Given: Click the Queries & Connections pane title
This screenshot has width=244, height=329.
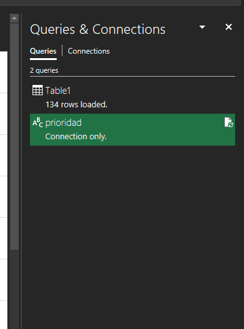Looking at the screenshot, I should [97, 29].
